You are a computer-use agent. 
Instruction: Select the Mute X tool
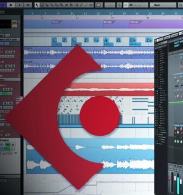tap(67, 5)
